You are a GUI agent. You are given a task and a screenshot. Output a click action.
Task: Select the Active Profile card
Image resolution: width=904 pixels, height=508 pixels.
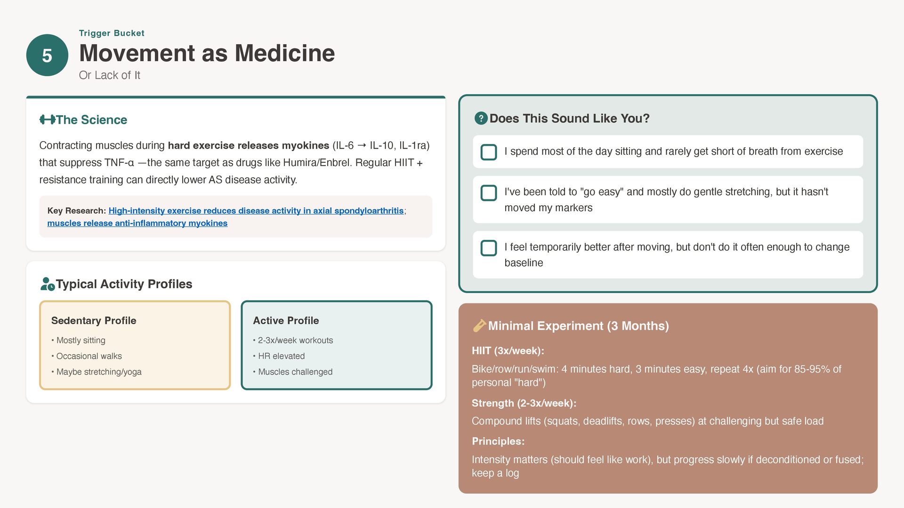pyautogui.click(x=336, y=345)
